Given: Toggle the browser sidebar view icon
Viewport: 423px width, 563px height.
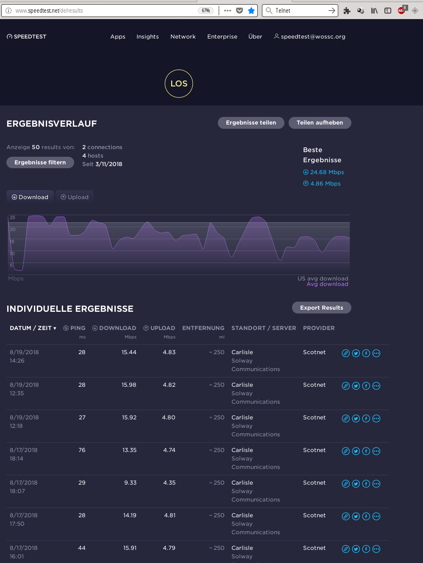Looking at the screenshot, I should coord(388,11).
